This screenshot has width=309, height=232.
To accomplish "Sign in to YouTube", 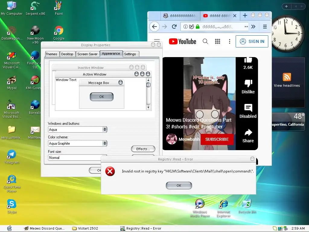I will (252, 41).
